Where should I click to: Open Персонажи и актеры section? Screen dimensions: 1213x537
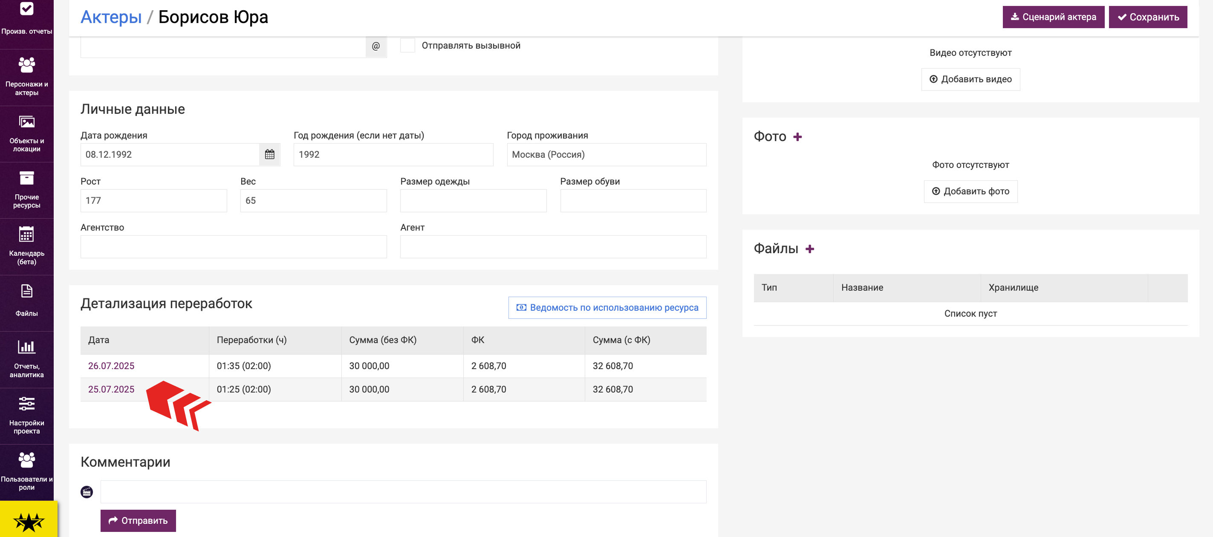pos(27,77)
